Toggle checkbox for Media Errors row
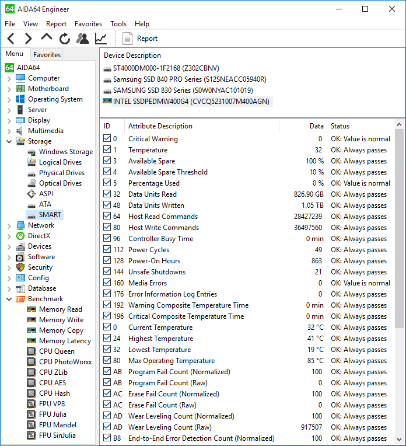The image size is (406, 446). click(107, 283)
